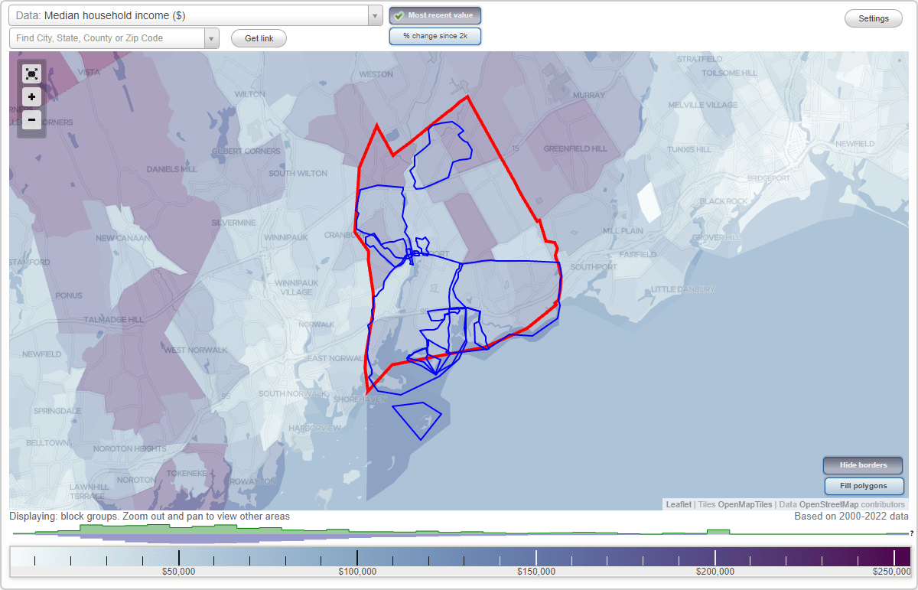Click the Data field dropdown arrow icon
918x590 pixels.
pyautogui.click(x=374, y=15)
